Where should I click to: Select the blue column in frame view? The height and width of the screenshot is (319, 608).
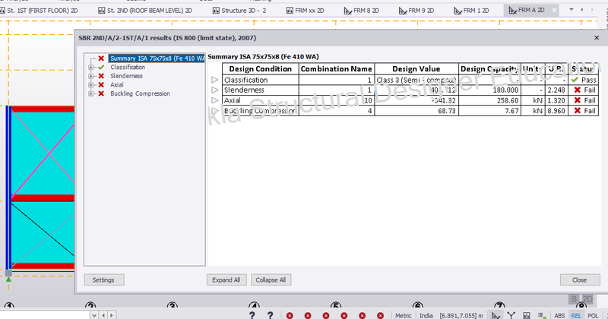tap(8, 188)
